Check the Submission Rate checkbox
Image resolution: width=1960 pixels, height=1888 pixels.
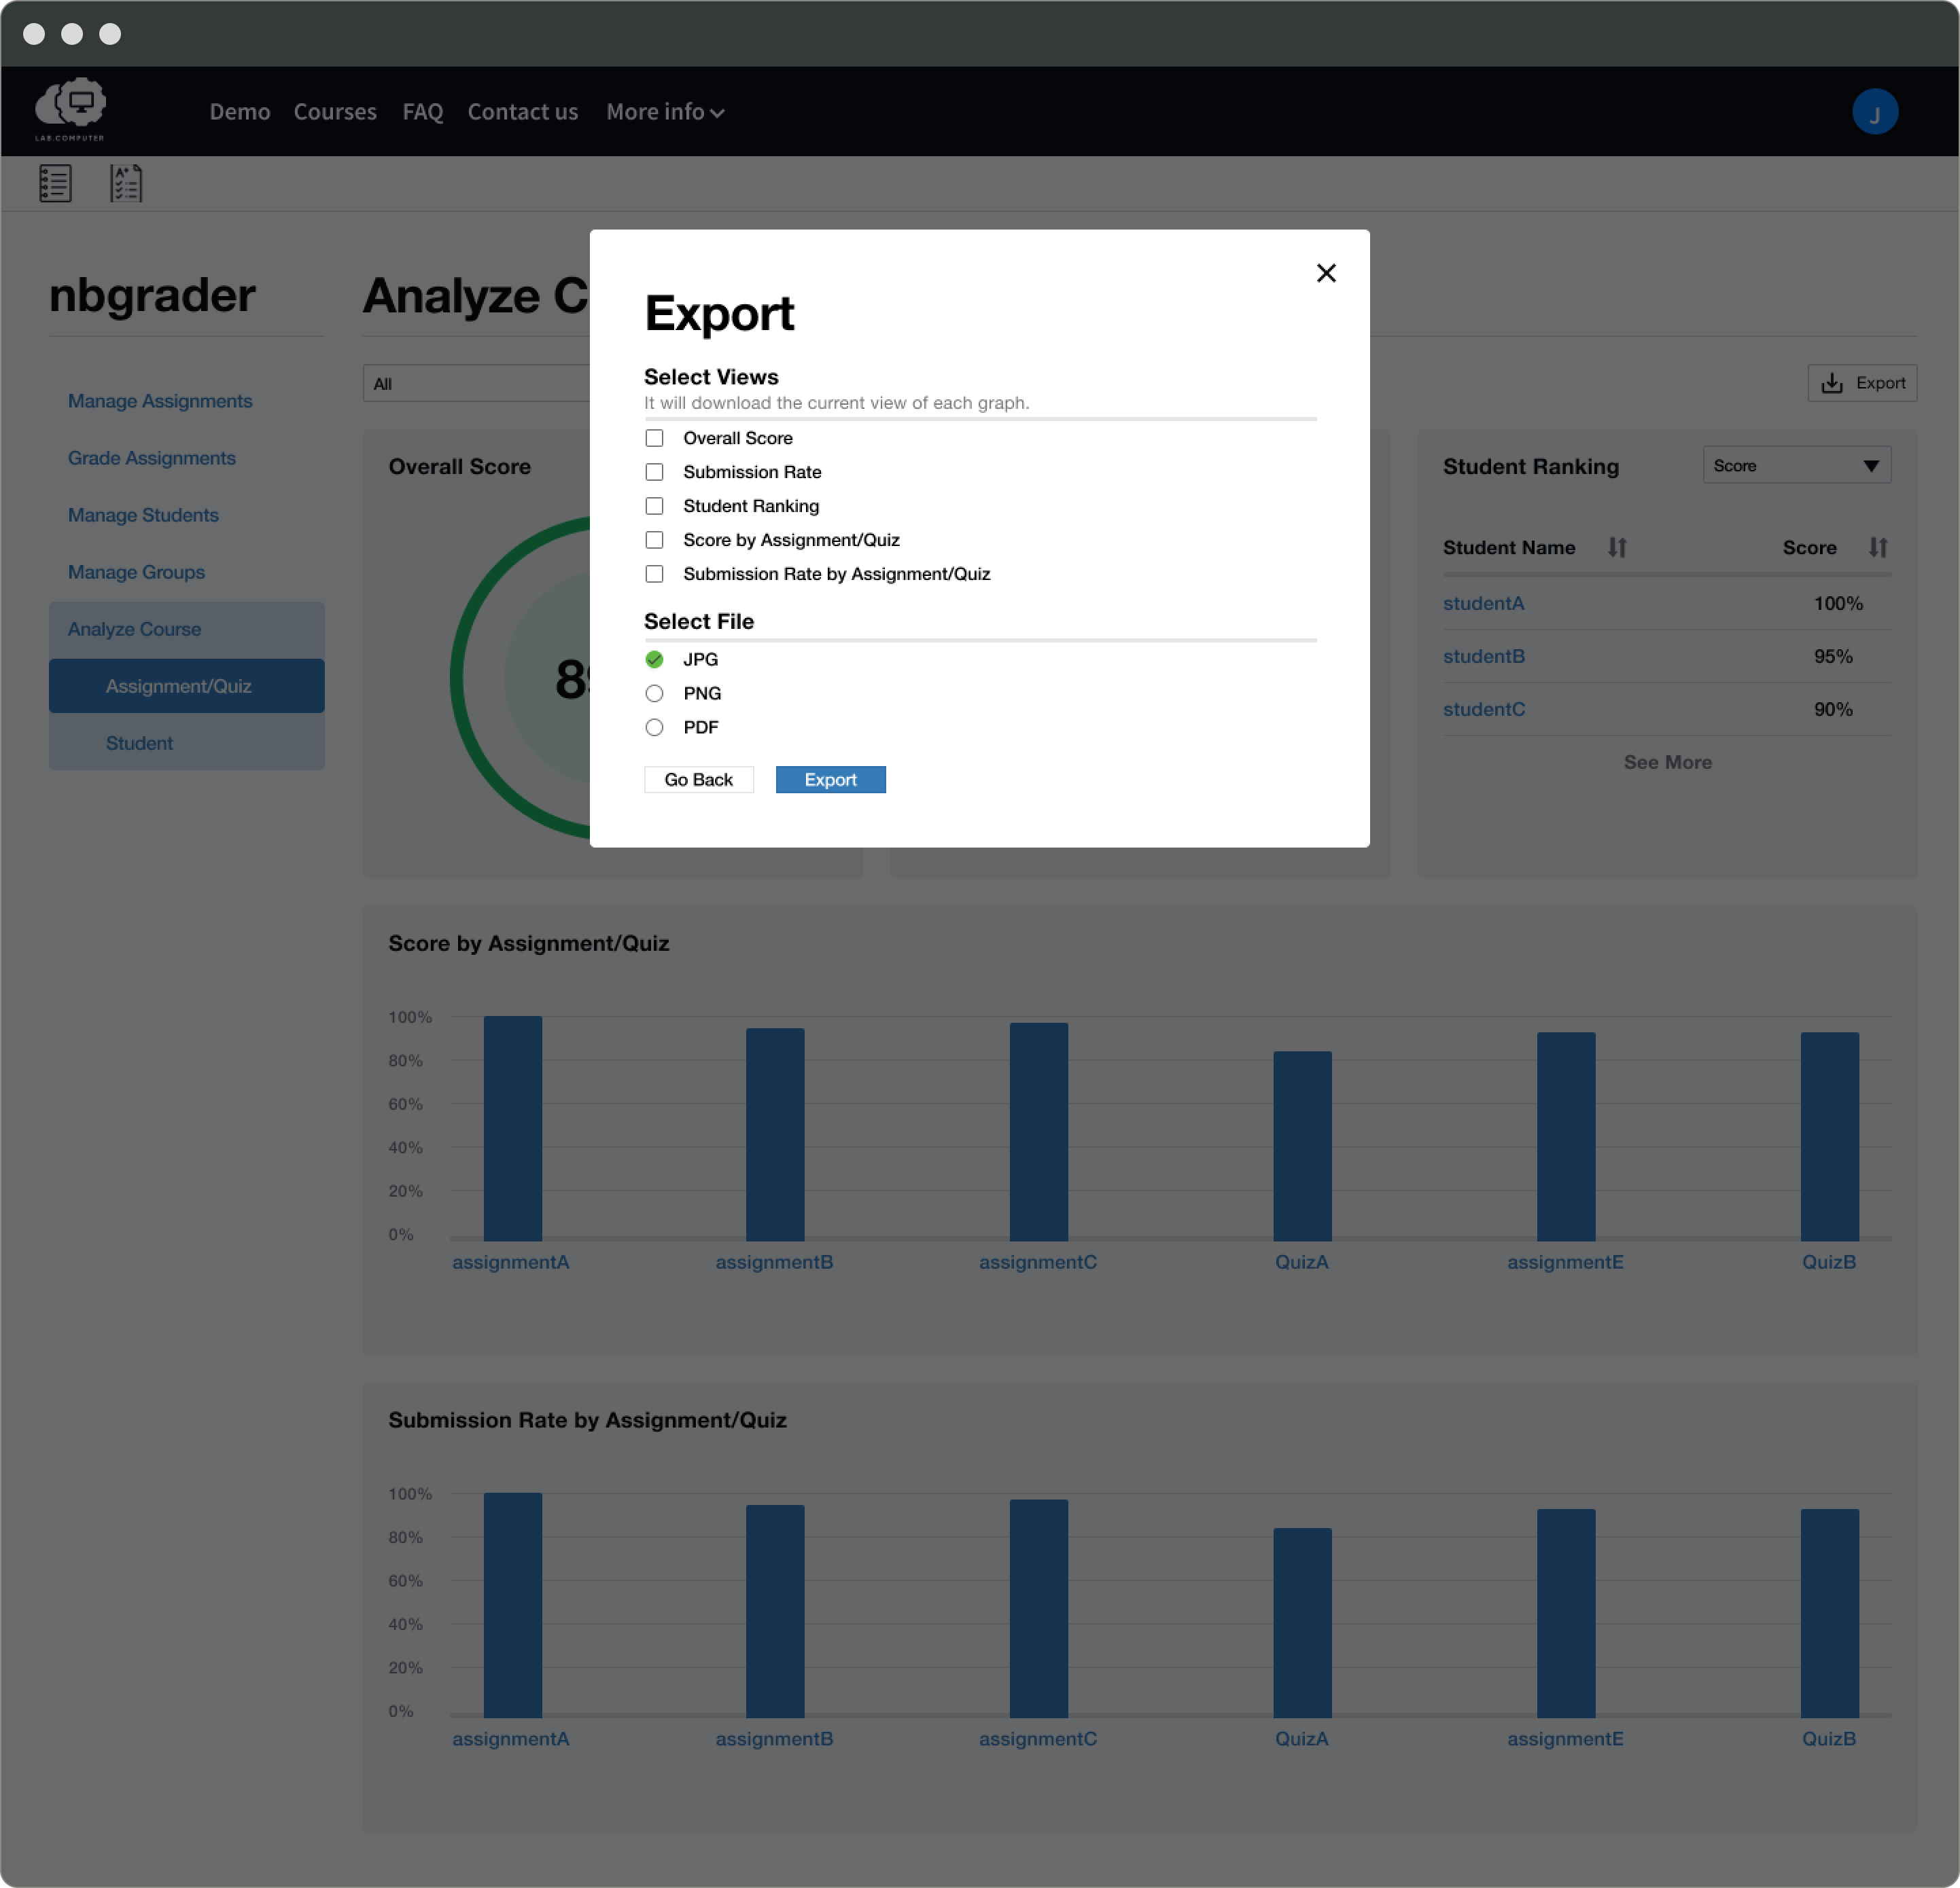coord(654,472)
